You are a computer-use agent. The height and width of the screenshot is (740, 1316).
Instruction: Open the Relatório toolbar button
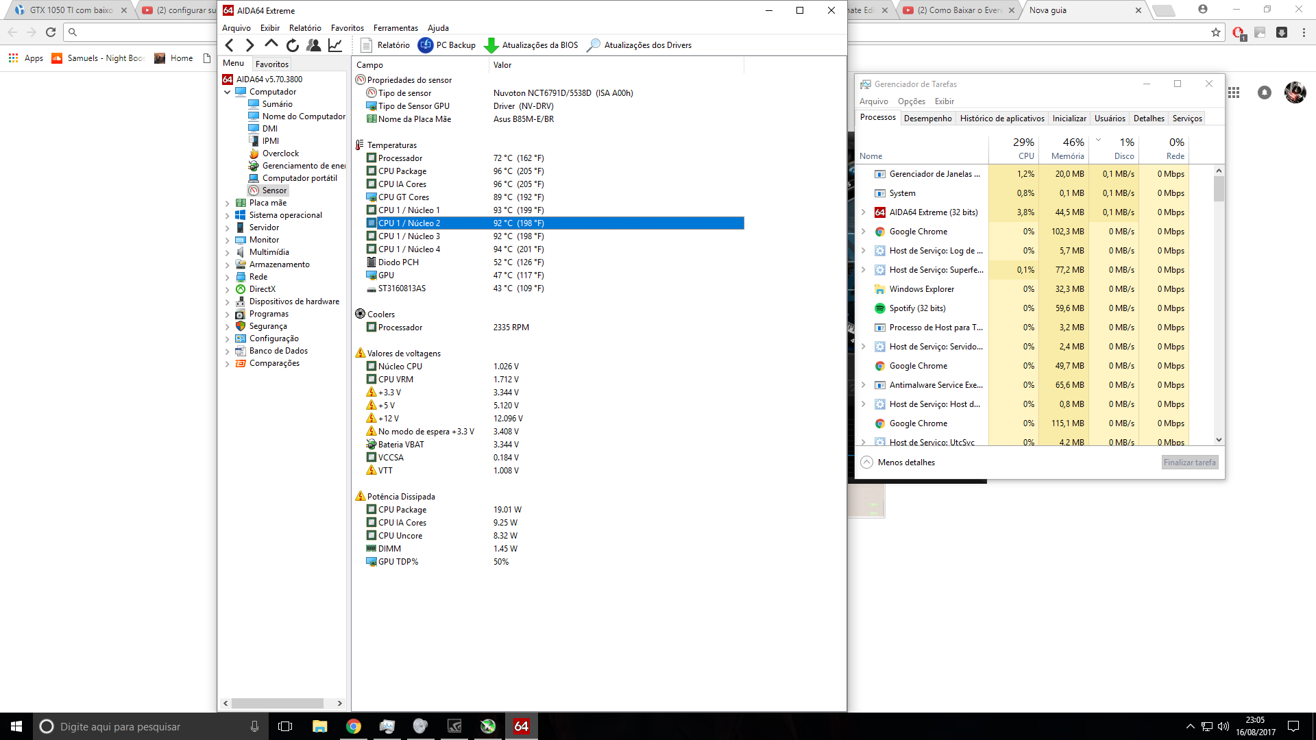coord(385,45)
